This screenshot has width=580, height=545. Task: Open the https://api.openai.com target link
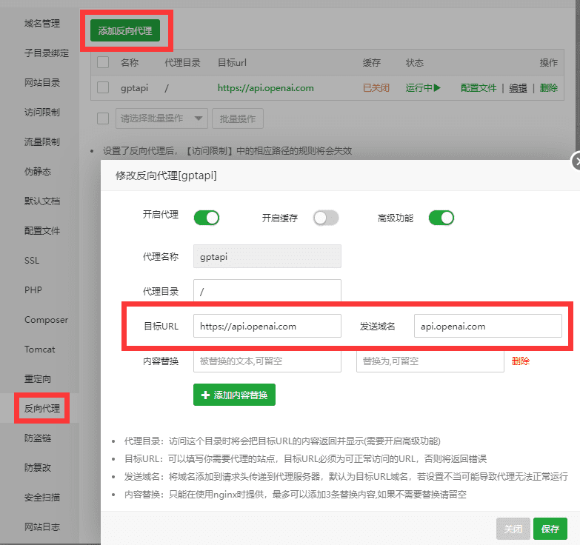coord(265,87)
